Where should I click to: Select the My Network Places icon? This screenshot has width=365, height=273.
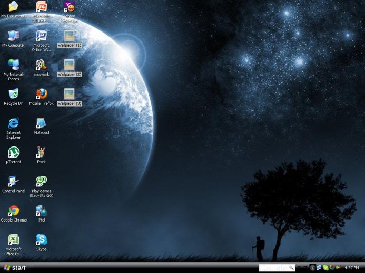[14, 70]
